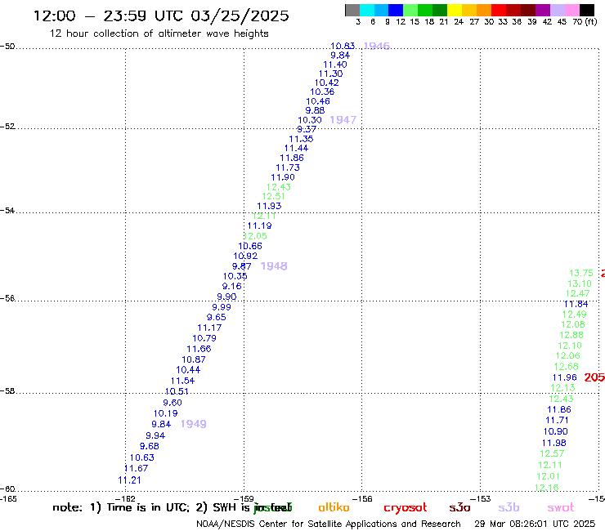Click the green wave height value 12.51
The image size is (605, 531).
click(274, 196)
